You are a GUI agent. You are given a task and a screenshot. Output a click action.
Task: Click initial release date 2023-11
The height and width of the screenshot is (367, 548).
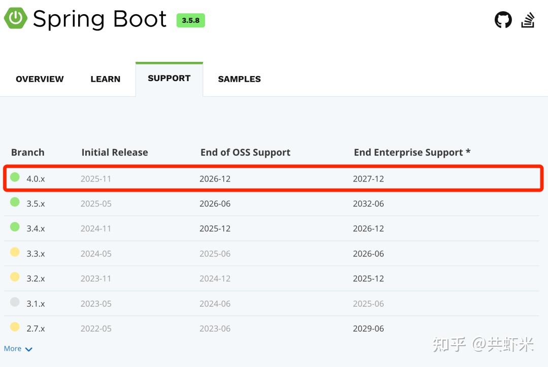(x=96, y=279)
